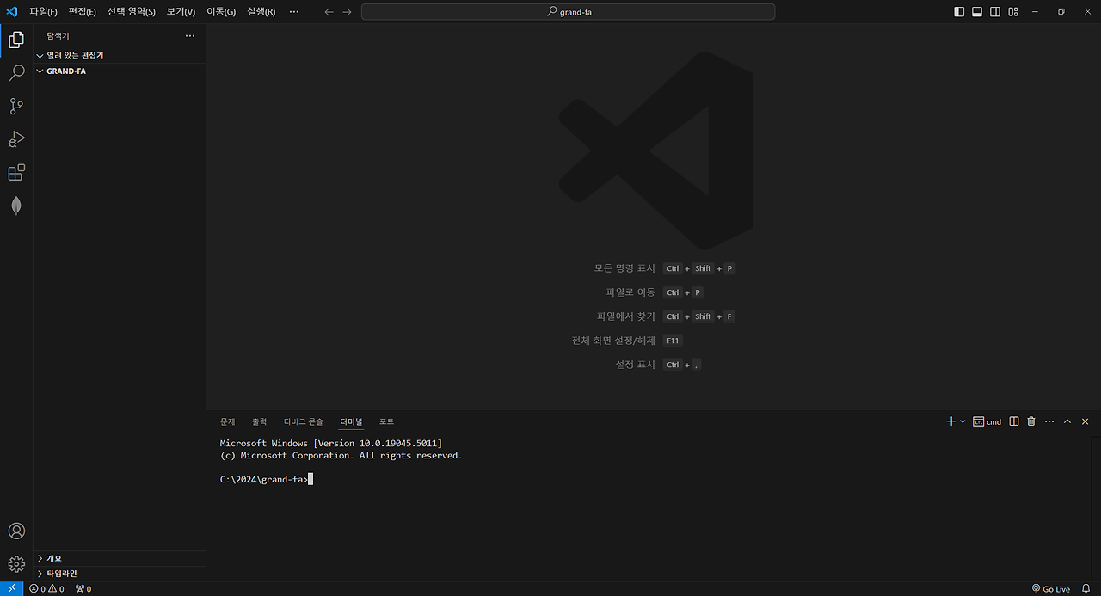Switch to the 출력 panel tab
This screenshot has height=596, width=1101.
[x=259, y=421]
